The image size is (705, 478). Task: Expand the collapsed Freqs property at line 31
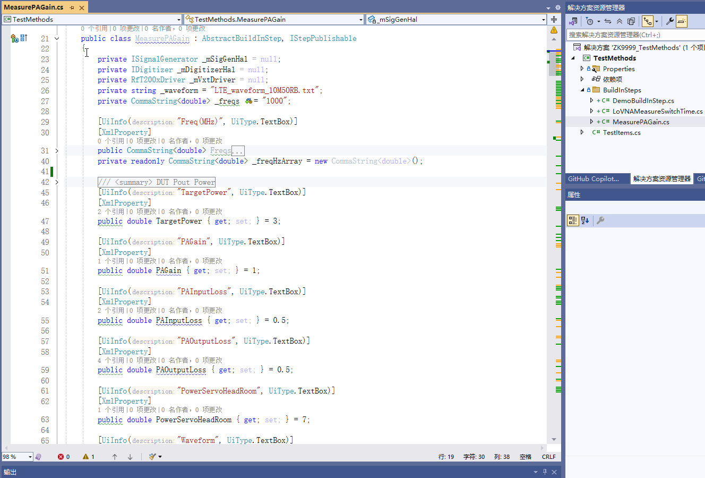(57, 151)
